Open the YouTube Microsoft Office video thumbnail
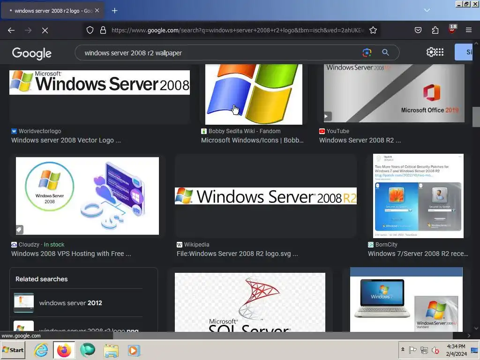480x360 pixels. click(x=394, y=93)
